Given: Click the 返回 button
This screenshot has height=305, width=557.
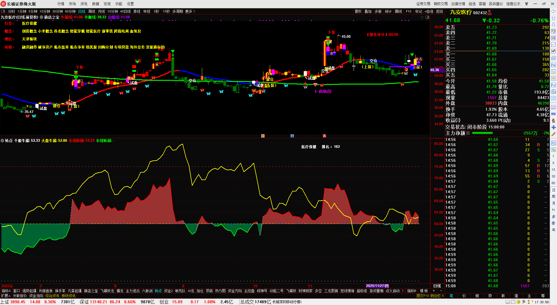Looking at the screenshot, I should coord(440,11).
